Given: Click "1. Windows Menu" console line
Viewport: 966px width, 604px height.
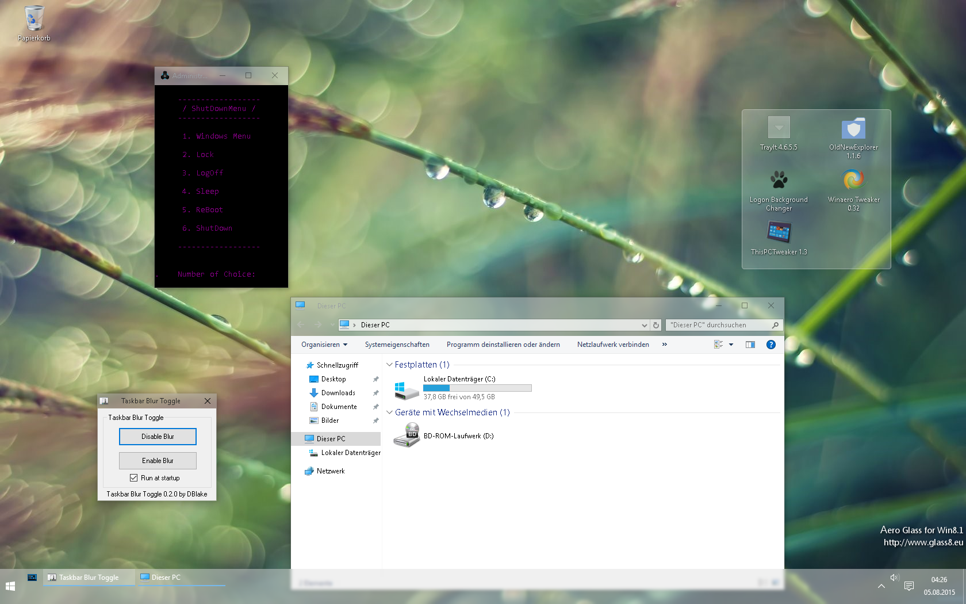Looking at the screenshot, I should [216, 136].
